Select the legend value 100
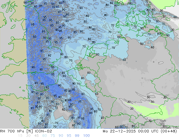The height and width of the screenshot is (138, 179). point(86,136)
